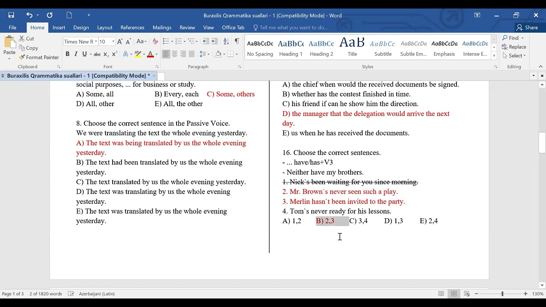Switch to the Review tab
Viewport: 546px width, 307px height.
point(187,27)
